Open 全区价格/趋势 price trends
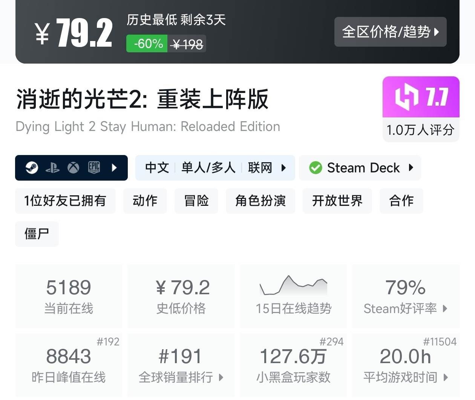475x400 pixels. (x=390, y=32)
